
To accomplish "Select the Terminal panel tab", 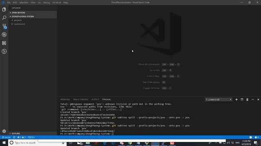I will point(106,99).
